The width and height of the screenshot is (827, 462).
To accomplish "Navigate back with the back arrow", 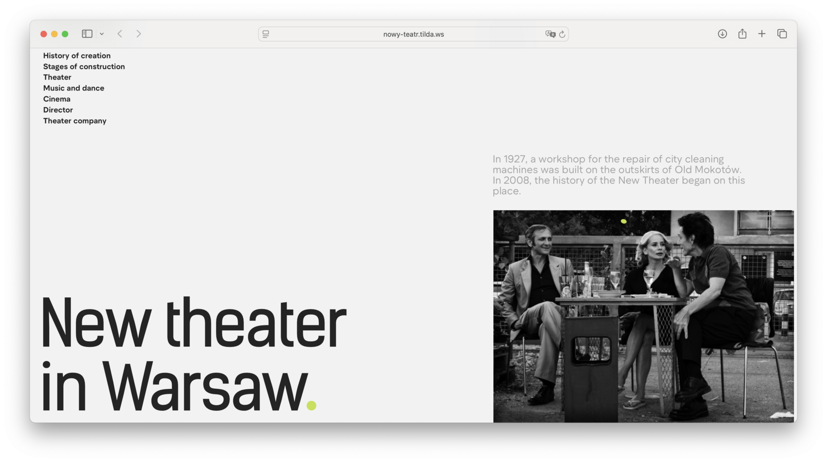I will (120, 33).
